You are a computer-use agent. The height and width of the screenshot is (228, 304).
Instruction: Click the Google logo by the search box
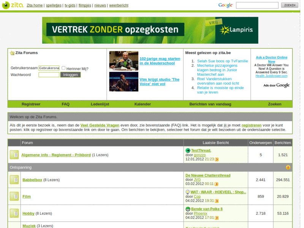pyautogui.click(x=225, y=5)
